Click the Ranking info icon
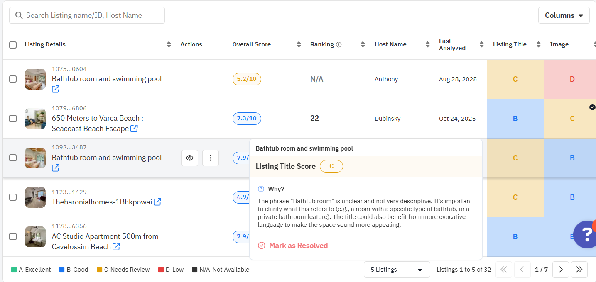 point(338,45)
